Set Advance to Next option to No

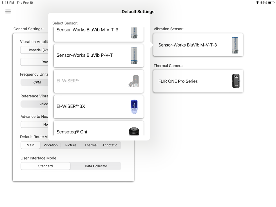(34, 124)
